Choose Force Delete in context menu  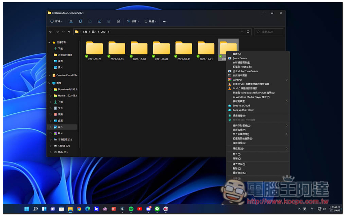(x=258, y=58)
